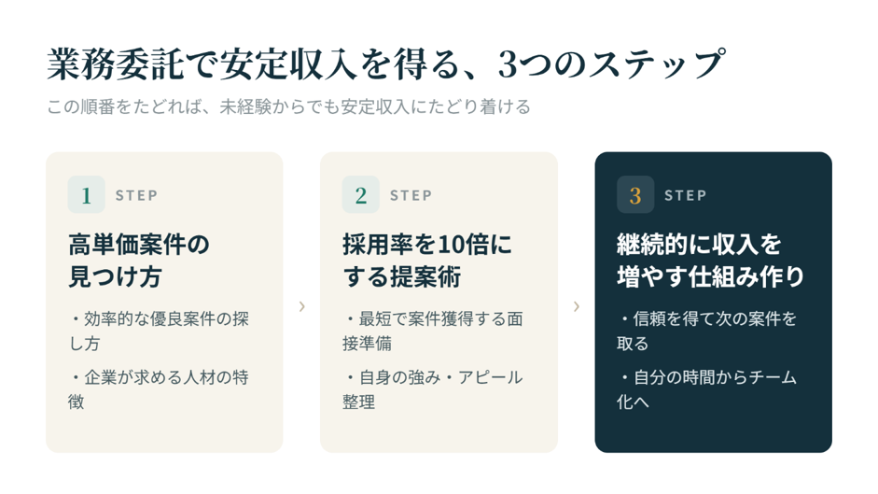The width and height of the screenshot is (878, 494).
Task: Click the STEP label in the second card
Action: 411,195
